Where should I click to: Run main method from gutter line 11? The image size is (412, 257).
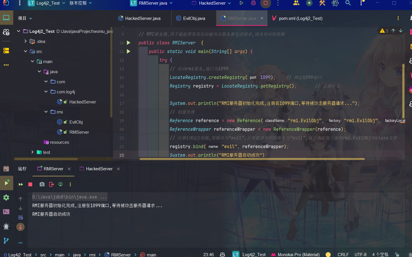(129, 51)
